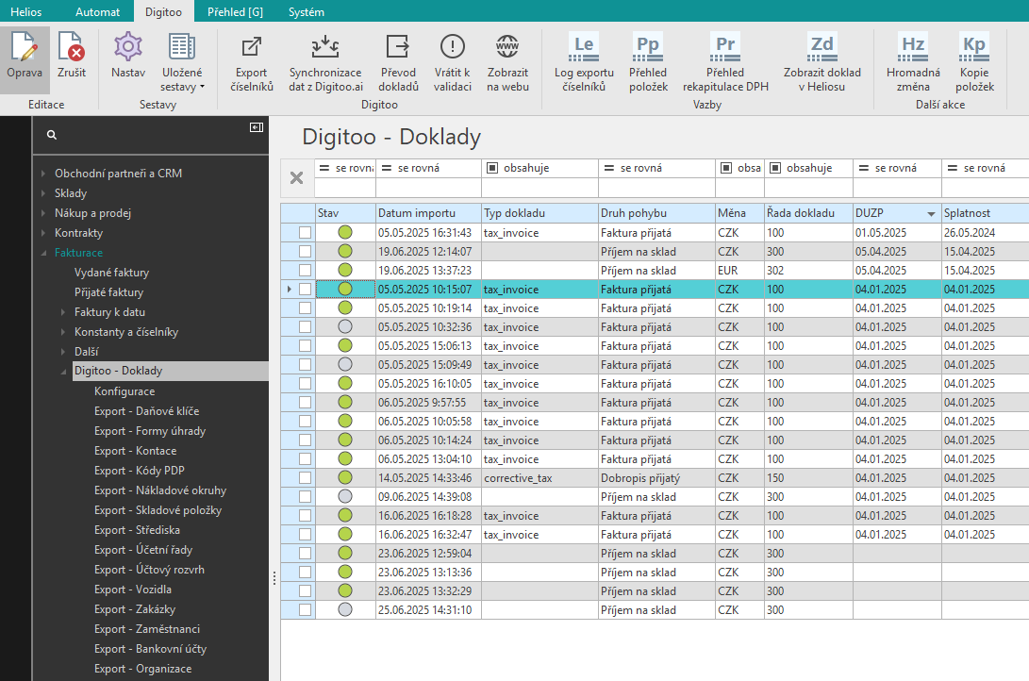Tick checkbox for highlighted row 05.05.2025 10:15:07
Image resolution: width=1029 pixels, height=681 pixels.
coord(306,290)
